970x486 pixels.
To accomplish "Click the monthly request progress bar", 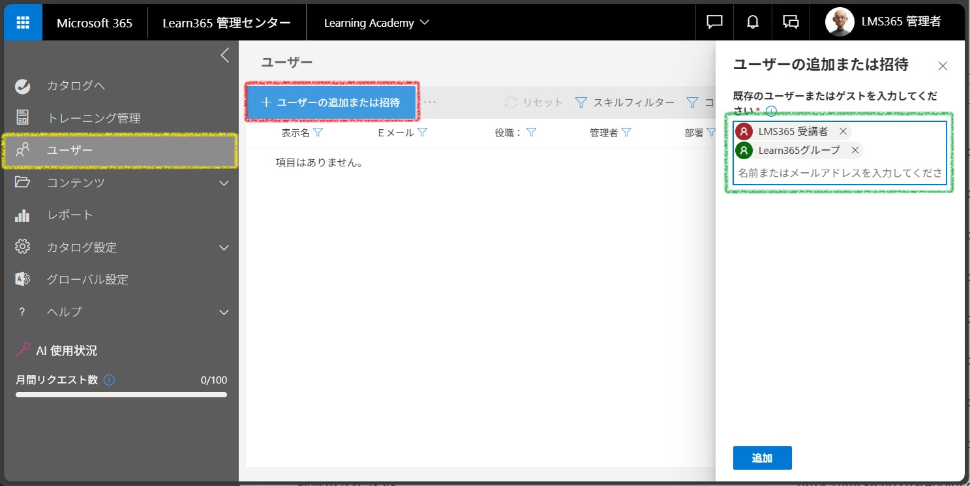I will (121, 395).
